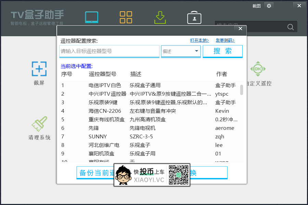
Task: Click the settings gear icon
Action: (x=269, y=6)
